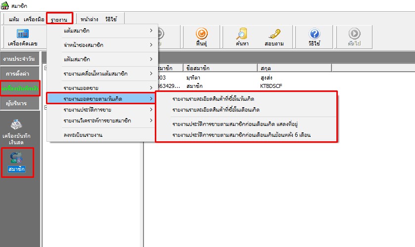Open the งานประจำวัน sidebar section
This screenshot has height=247, width=415.
point(20,59)
